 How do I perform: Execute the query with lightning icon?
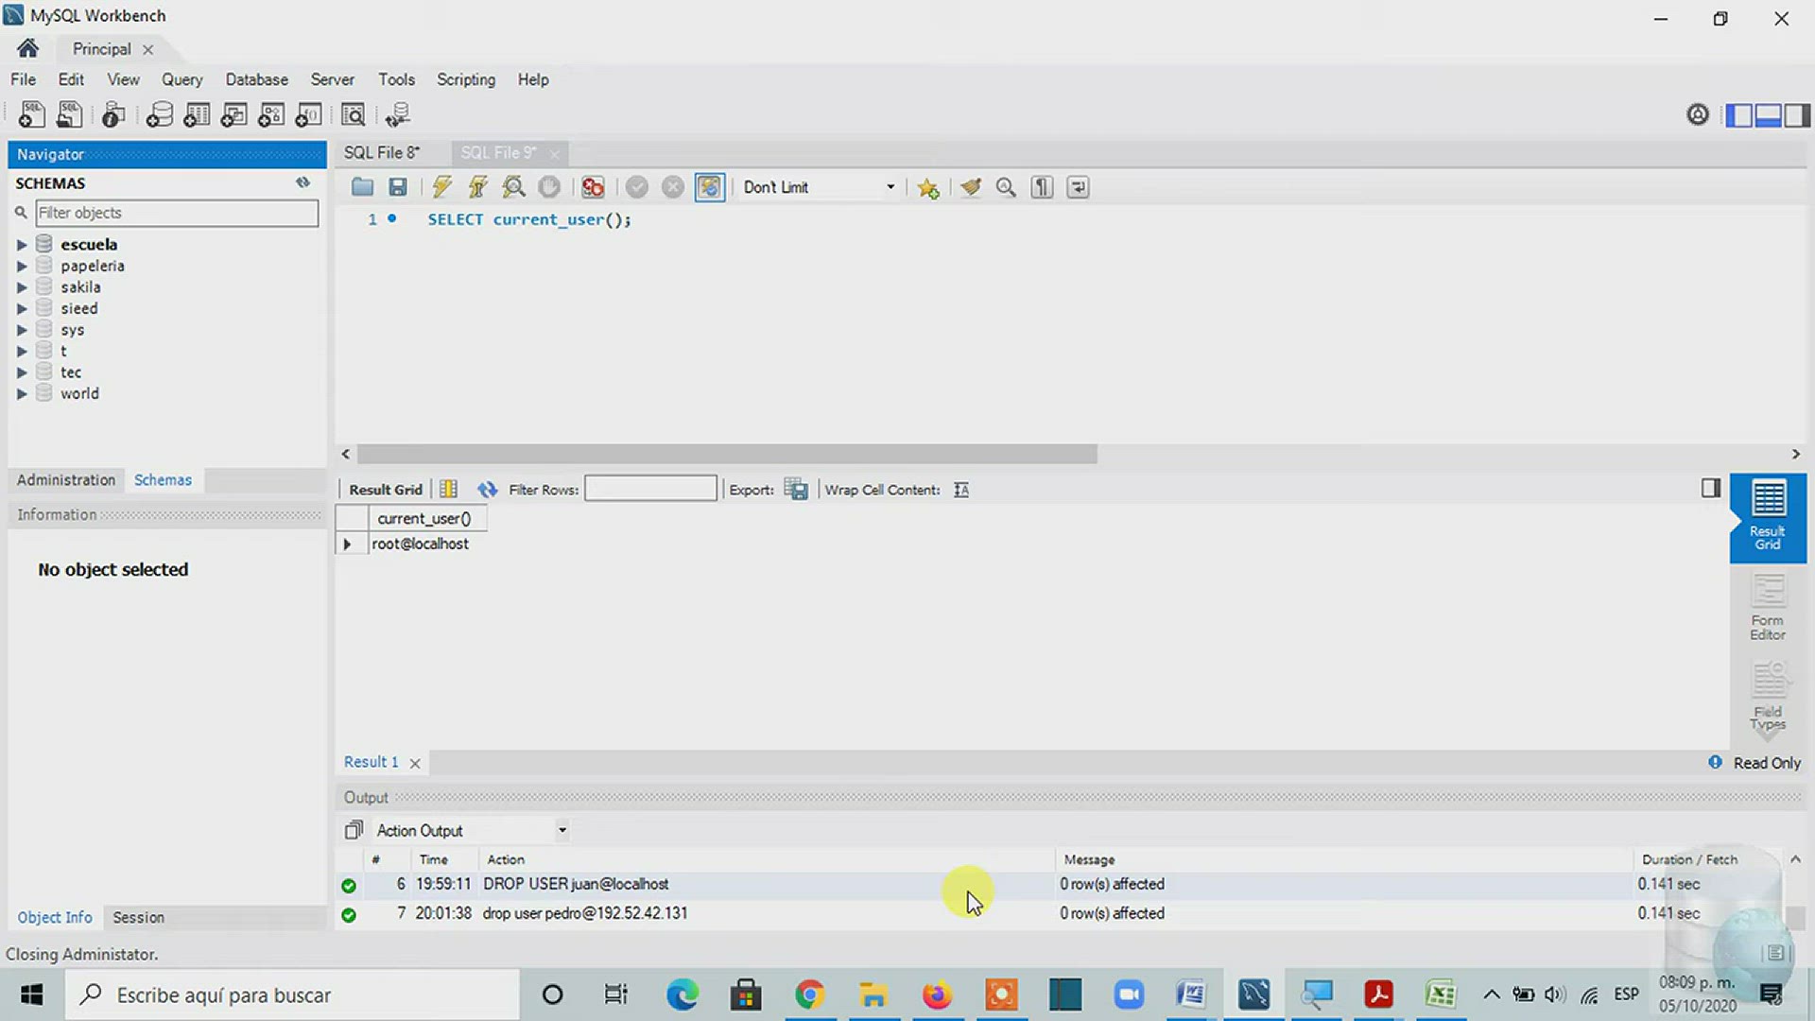(441, 187)
